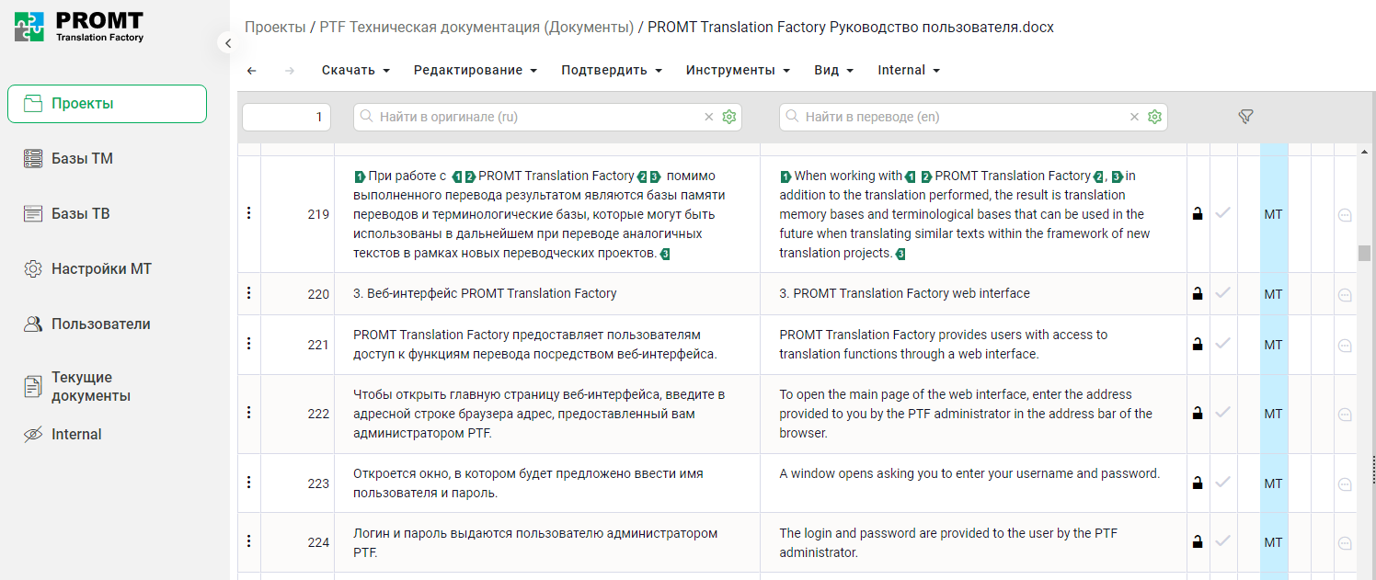Go to Настройки МТ section

click(x=101, y=269)
